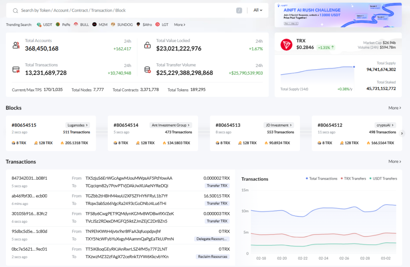
Task: Click the AINFT AI Rush Challenge banner
Action: tap(338, 15)
